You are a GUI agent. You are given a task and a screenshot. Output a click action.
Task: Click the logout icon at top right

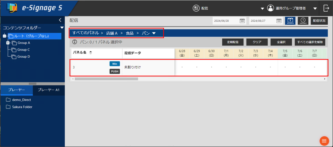pyautogui.click(x=326, y=8)
